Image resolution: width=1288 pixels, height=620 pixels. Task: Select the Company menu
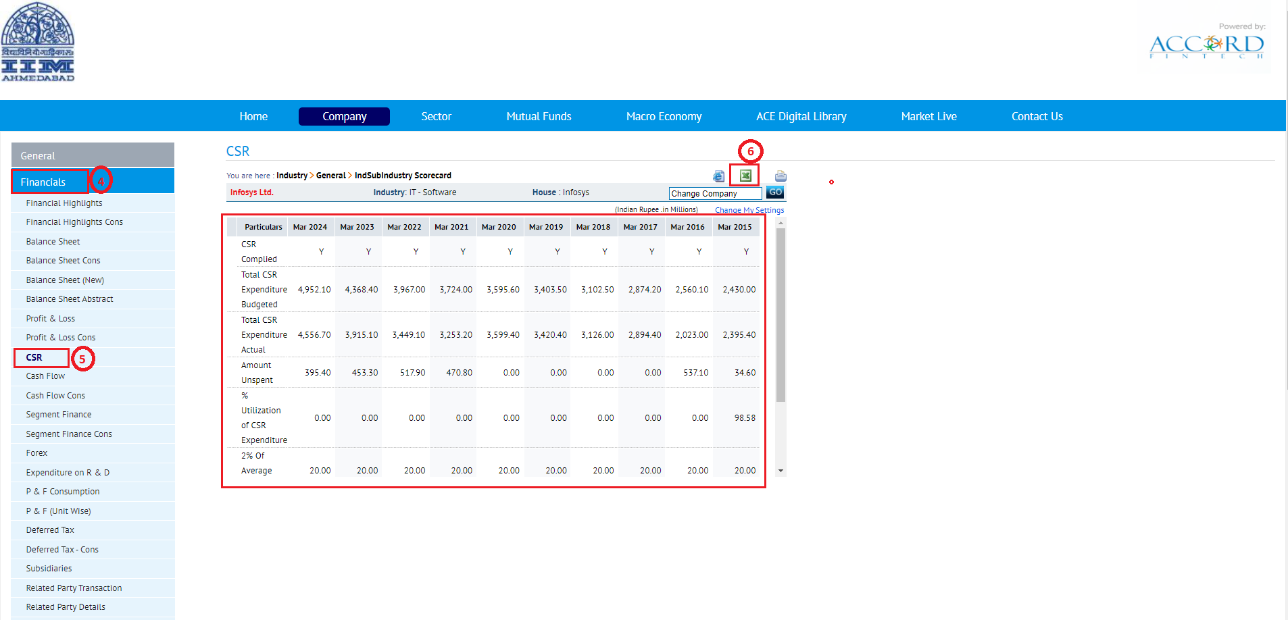click(x=344, y=116)
